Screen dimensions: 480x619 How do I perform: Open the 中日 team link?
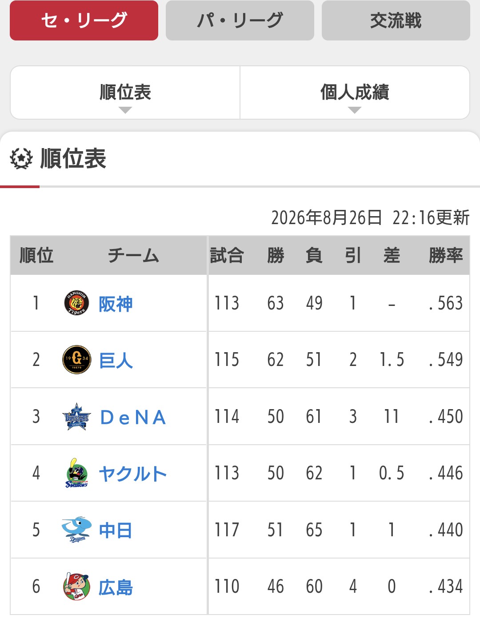pyautogui.click(x=116, y=530)
